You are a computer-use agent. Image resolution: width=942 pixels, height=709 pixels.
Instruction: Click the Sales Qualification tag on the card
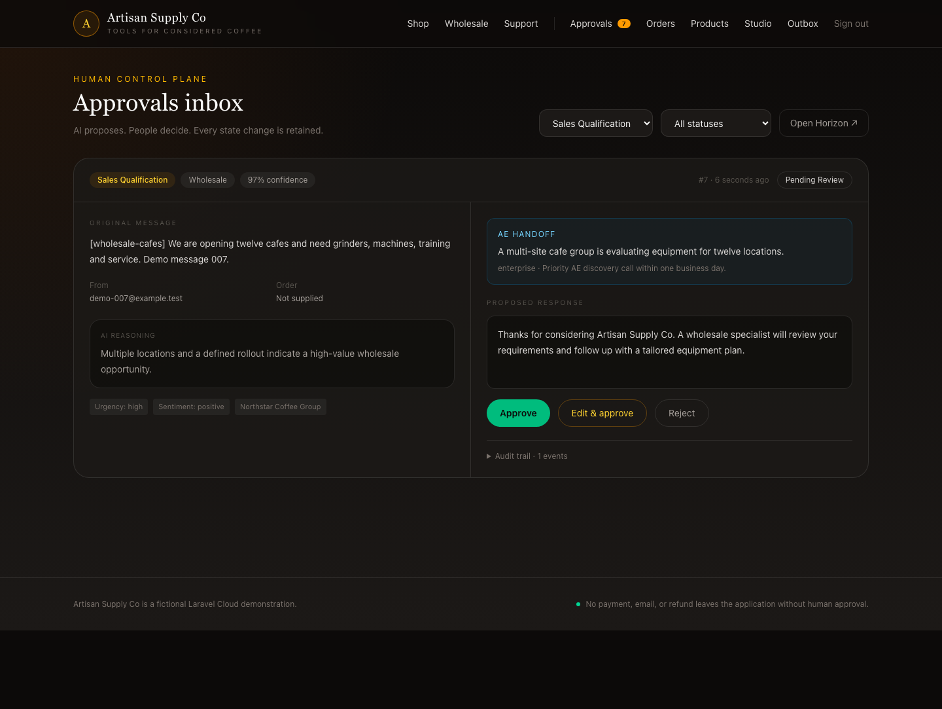(x=133, y=180)
